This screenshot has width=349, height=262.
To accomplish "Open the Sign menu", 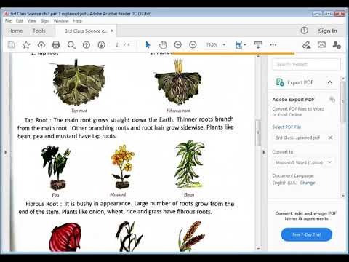I will 44,21.
